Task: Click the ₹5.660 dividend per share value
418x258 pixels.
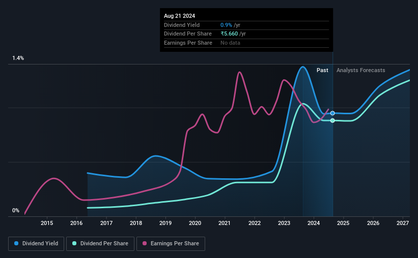Action: click(x=229, y=34)
